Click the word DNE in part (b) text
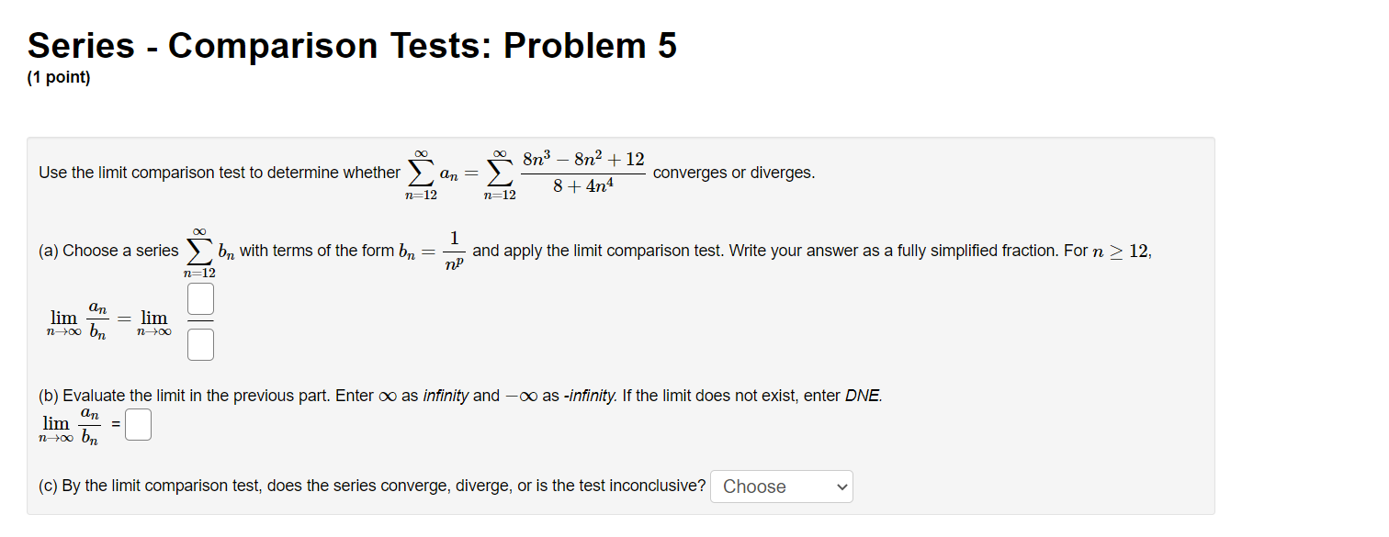Viewport: 1389px width, 537px height. pos(861,395)
